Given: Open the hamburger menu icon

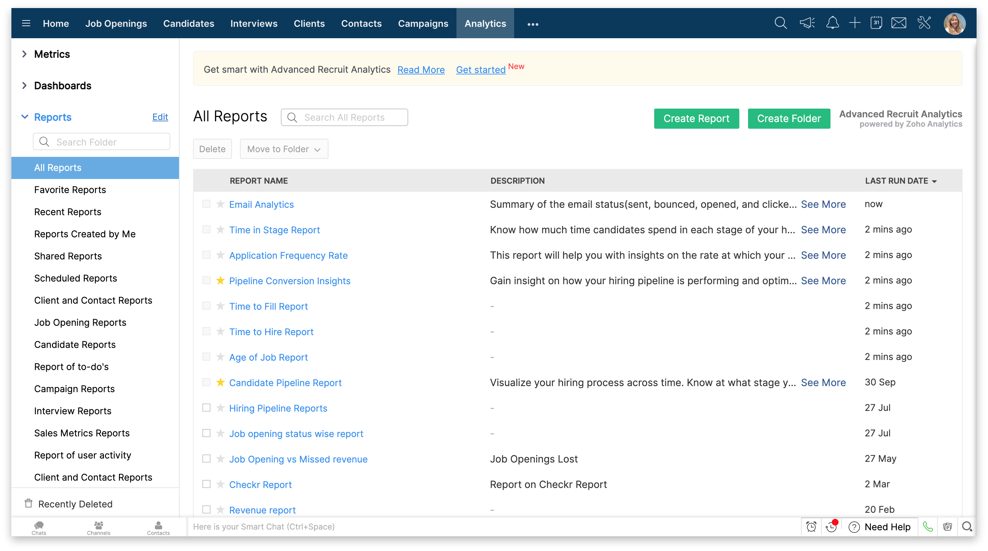Looking at the screenshot, I should (26, 23).
